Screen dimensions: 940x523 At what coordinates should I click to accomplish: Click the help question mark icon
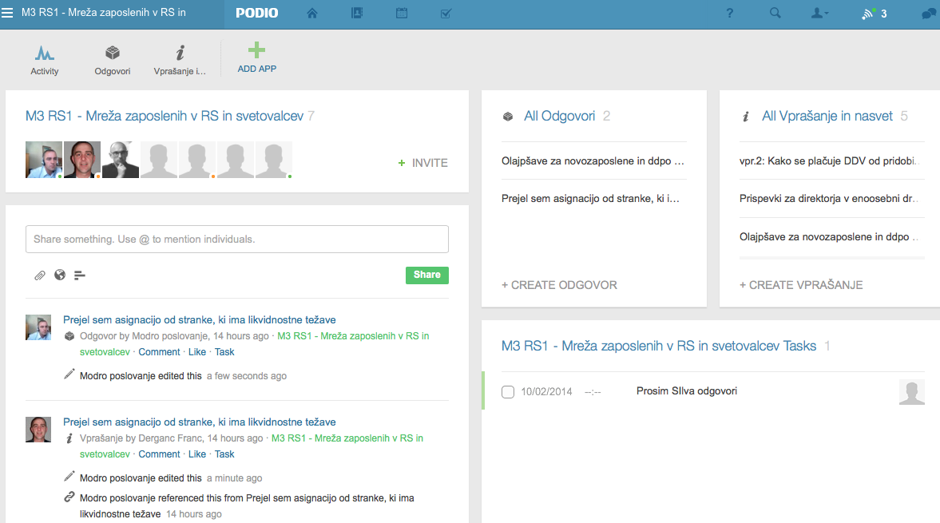pos(730,14)
